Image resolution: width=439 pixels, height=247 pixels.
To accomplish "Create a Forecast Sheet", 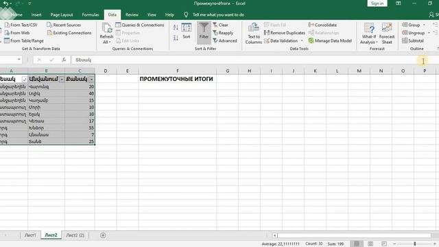I will pos(387,34).
